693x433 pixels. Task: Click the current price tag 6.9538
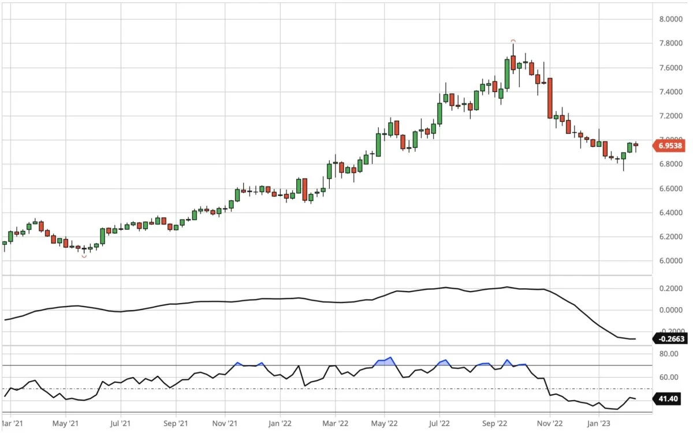[669, 145]
